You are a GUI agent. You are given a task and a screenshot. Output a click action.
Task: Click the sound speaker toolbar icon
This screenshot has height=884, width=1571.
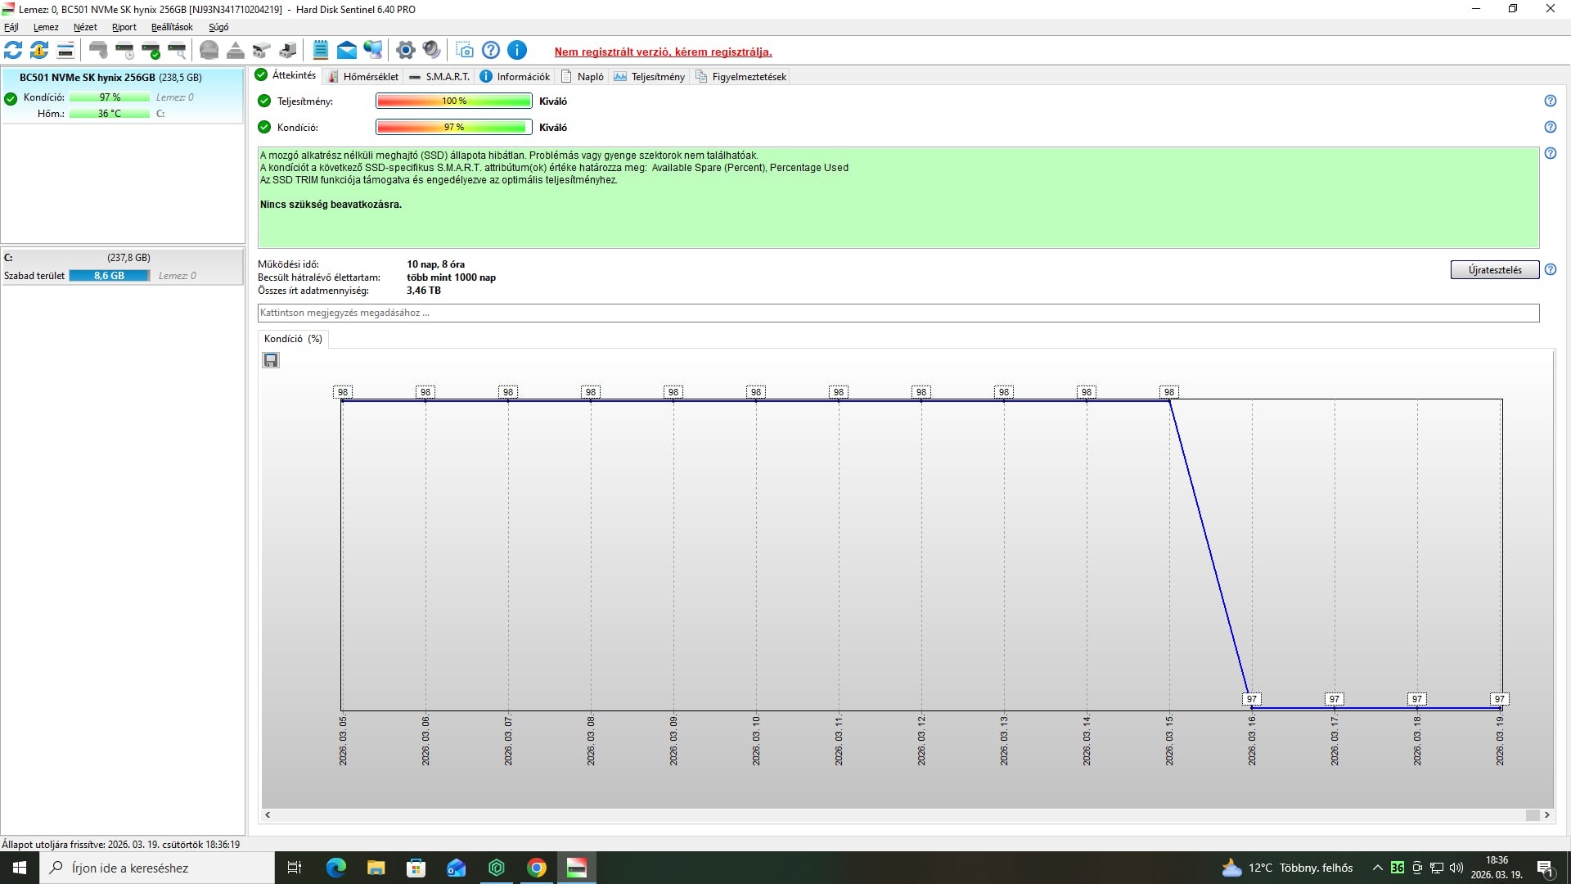[432, 50]
